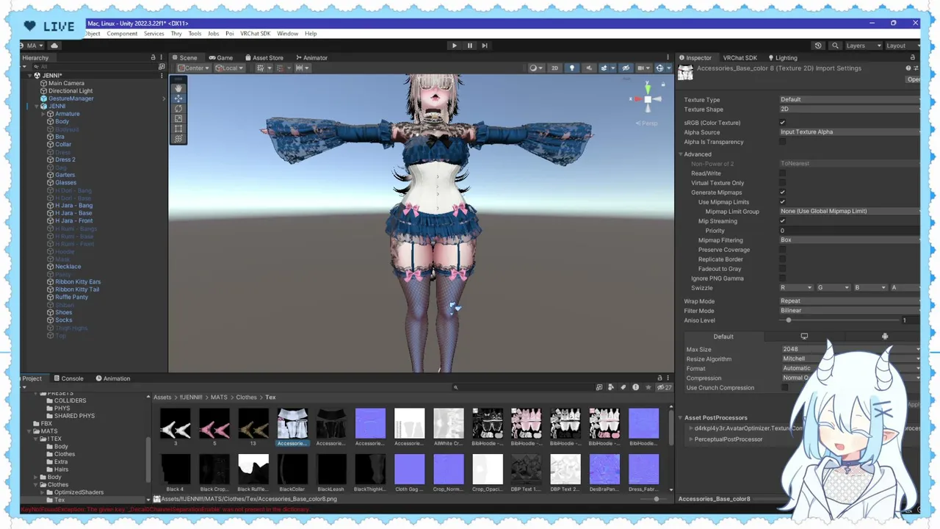Open the grid snapping tool icon

[262, 68]
